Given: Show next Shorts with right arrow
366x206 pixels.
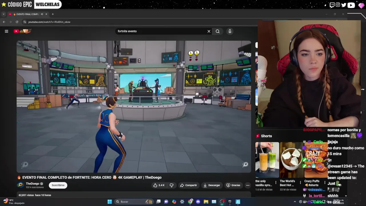Looking at the screenshot, I should pos(327,164).
